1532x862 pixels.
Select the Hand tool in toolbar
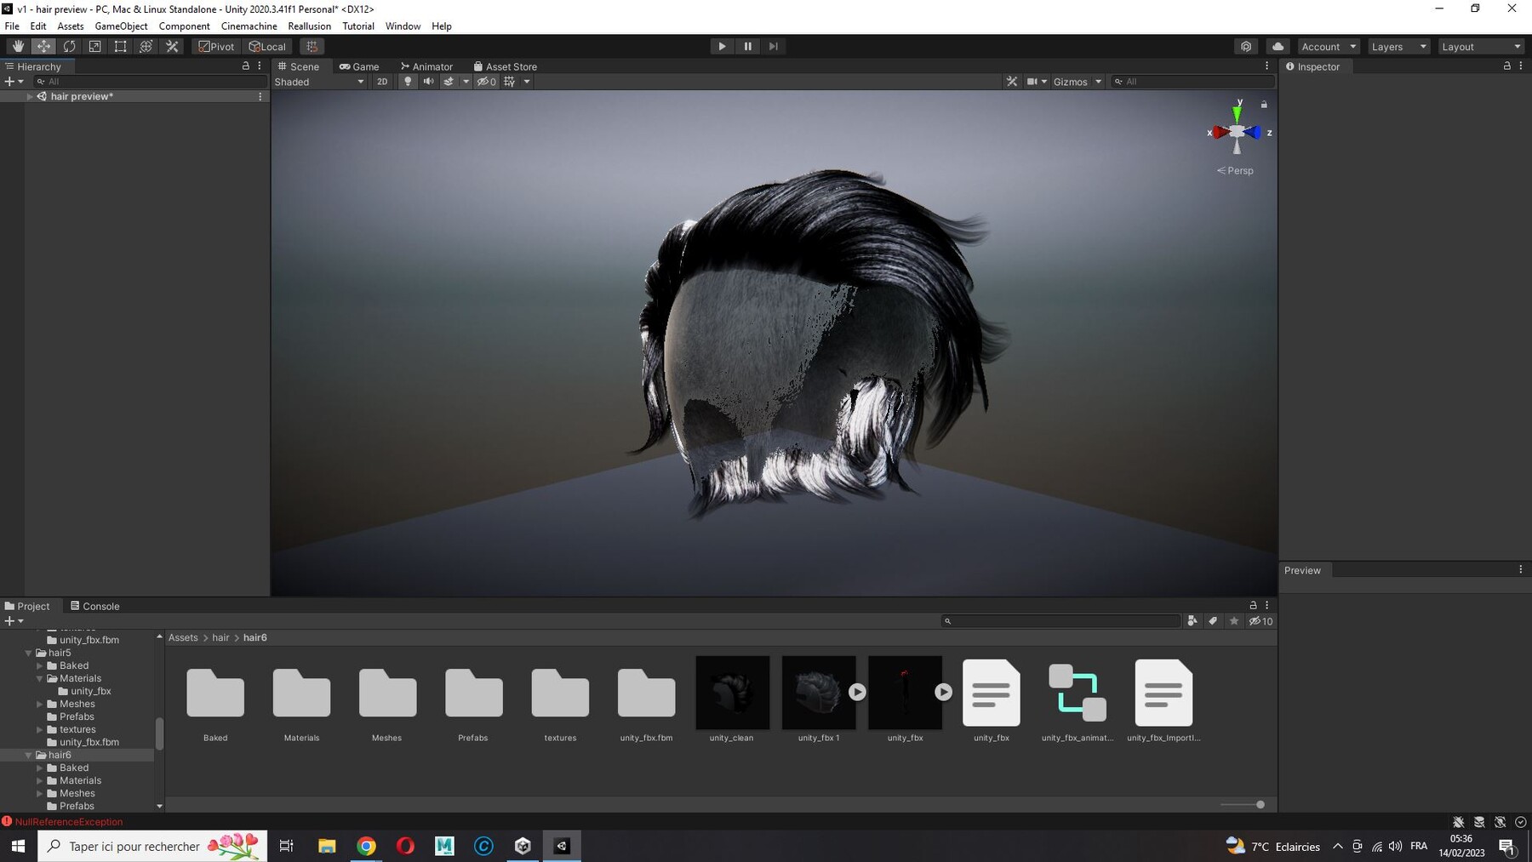(x=18, y=46)
